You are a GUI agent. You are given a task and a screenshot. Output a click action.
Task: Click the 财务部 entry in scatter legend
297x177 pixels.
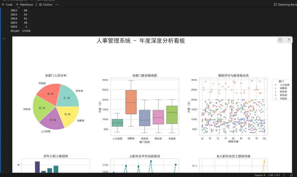(x=281, y=92)
